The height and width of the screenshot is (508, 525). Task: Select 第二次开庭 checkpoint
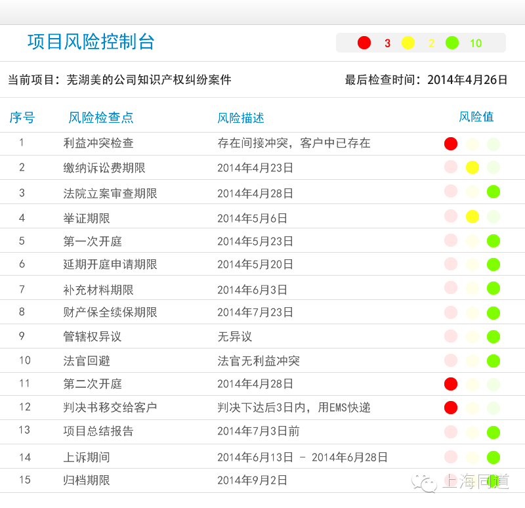pyautogui.click(x=93, y=383)
